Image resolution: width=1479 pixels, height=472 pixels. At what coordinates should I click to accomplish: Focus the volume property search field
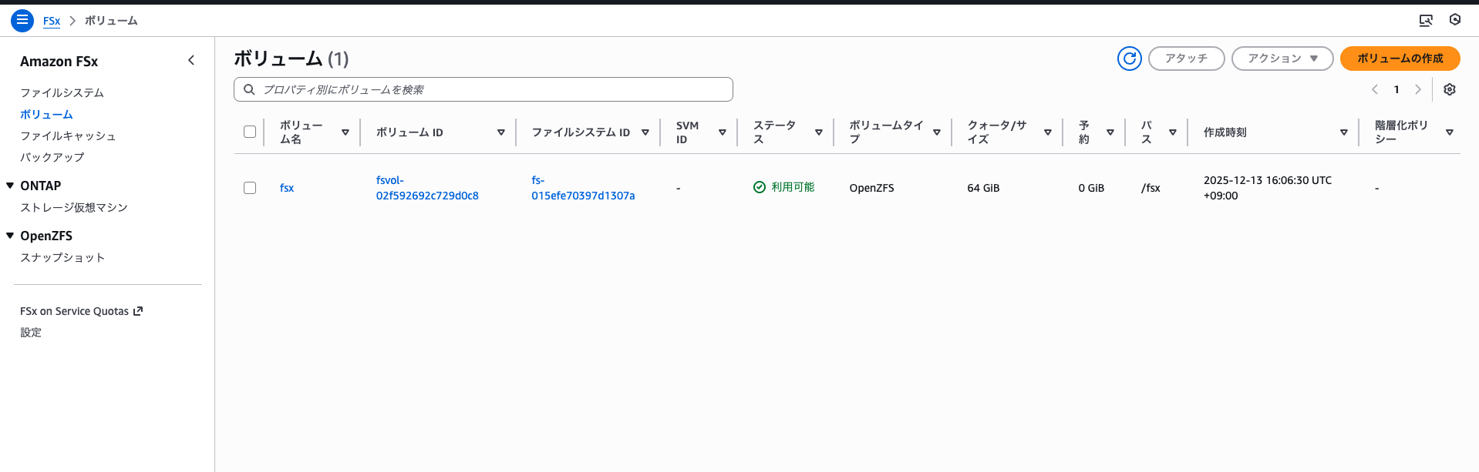tap(483, 89)
